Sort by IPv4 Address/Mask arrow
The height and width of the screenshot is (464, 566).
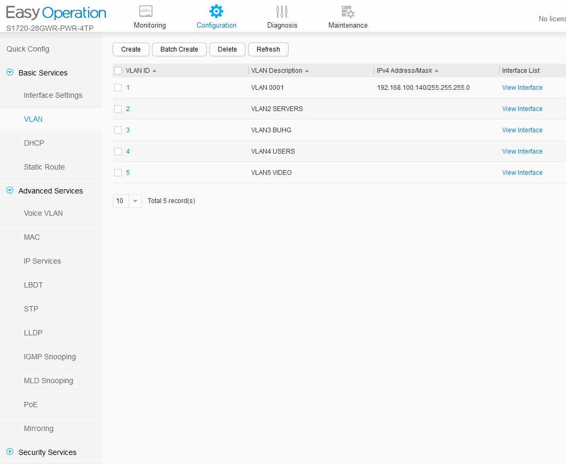tap(437, 71)
